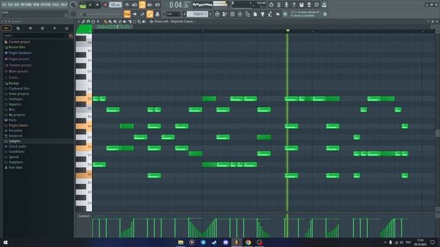This screenshot has height=247, width=440.
Task: Open the Pattern 1 selector
Action: coord(198,14)
